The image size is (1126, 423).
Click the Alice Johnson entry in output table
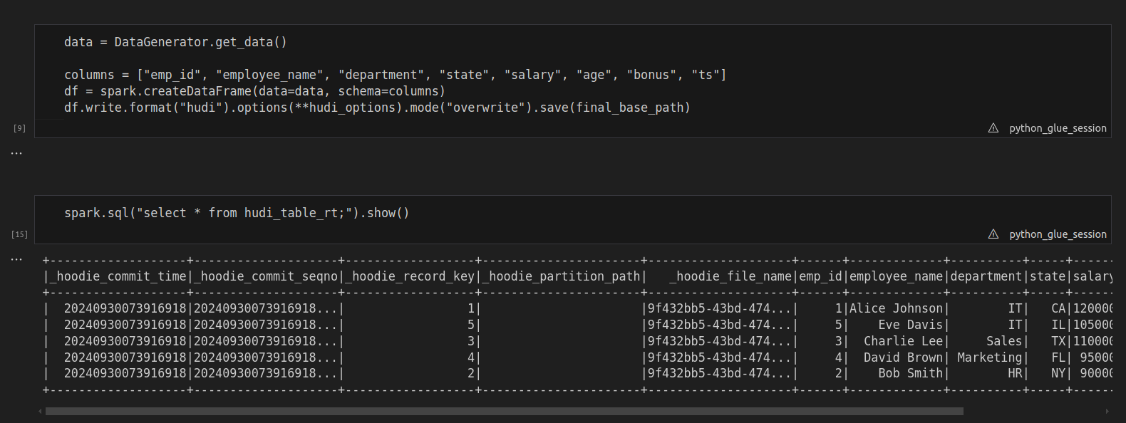(896, 308)
